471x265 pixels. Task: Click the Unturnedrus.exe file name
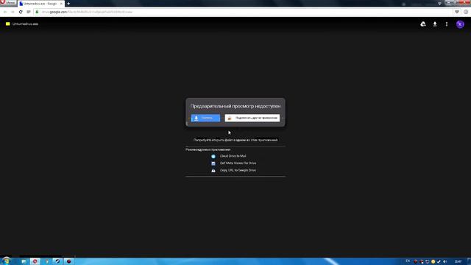(25, 24)
